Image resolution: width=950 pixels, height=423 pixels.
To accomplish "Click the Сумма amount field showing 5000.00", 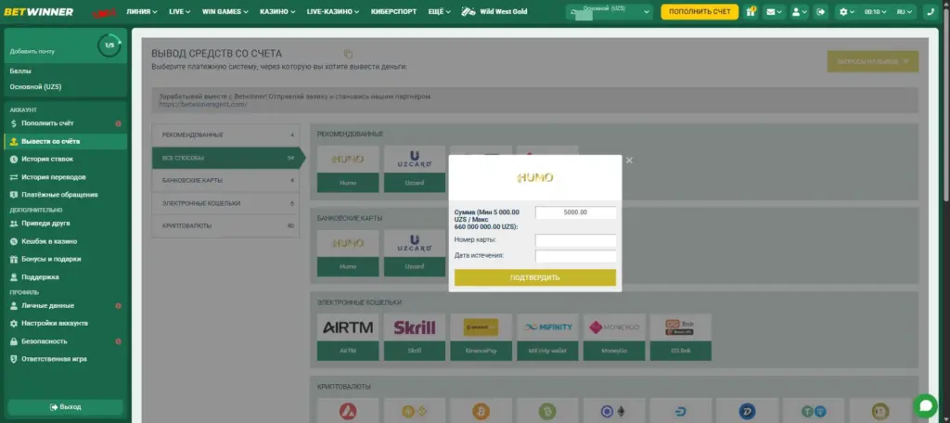I will 575,212.
